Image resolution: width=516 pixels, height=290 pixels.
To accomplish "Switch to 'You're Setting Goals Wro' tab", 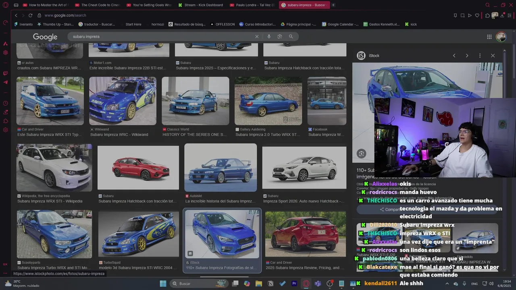I will point(149,5).
